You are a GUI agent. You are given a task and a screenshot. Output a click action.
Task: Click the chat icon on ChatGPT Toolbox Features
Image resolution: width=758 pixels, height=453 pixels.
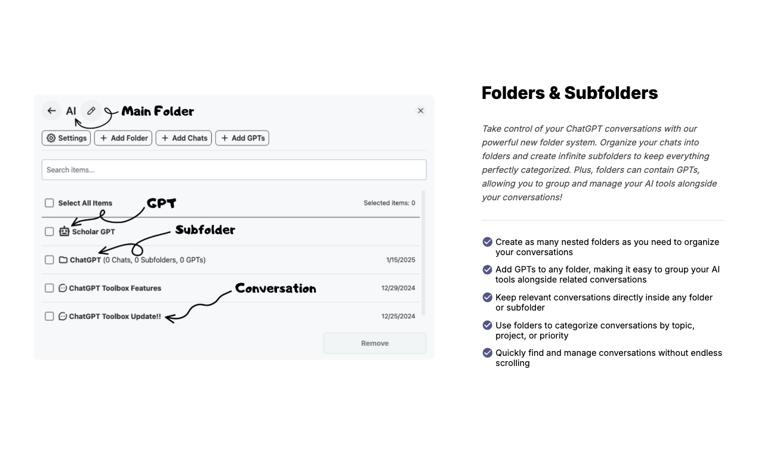pos(63,288)
